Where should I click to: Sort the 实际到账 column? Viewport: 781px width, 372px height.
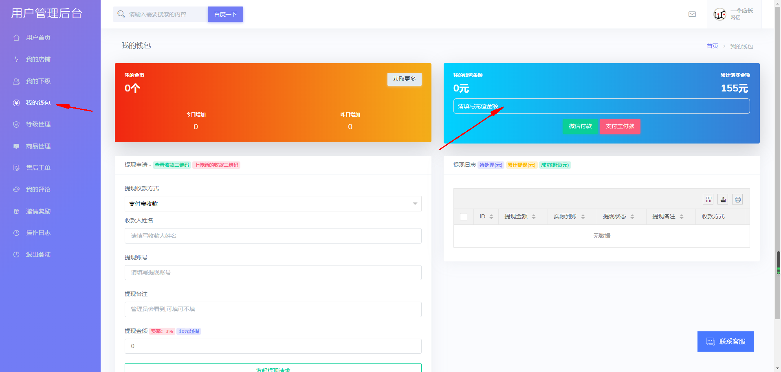point(583,217)
